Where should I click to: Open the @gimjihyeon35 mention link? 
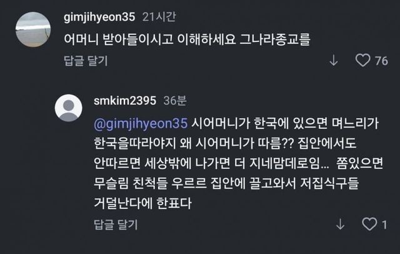point(141,123)
